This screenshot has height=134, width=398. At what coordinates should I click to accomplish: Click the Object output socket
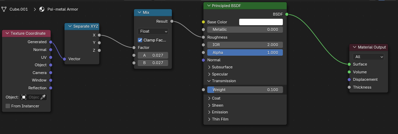coord(51,65)
